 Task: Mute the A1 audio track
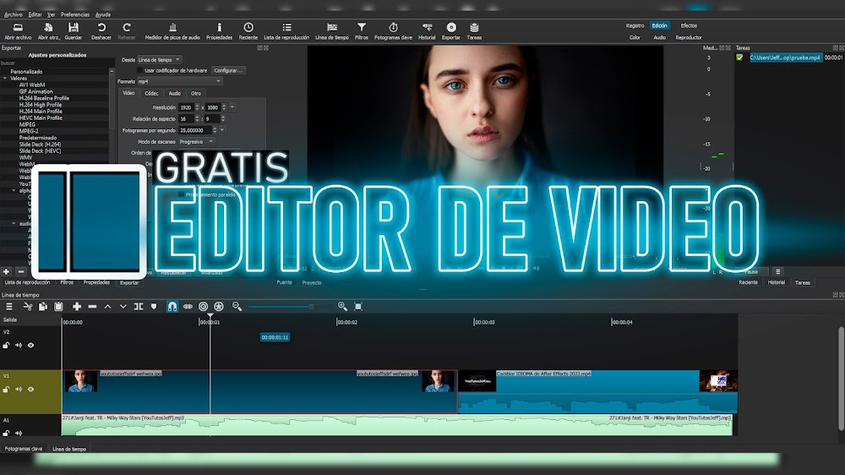click(19, 433)
